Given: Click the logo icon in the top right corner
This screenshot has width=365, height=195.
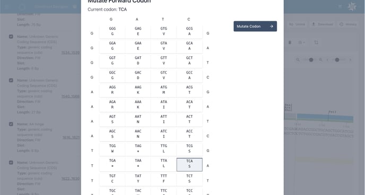Looking at the screenshot, I should pos(352,6).
